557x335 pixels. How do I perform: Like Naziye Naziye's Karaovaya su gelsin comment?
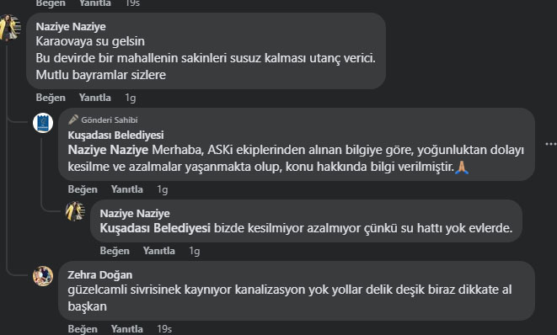[51, 98]
